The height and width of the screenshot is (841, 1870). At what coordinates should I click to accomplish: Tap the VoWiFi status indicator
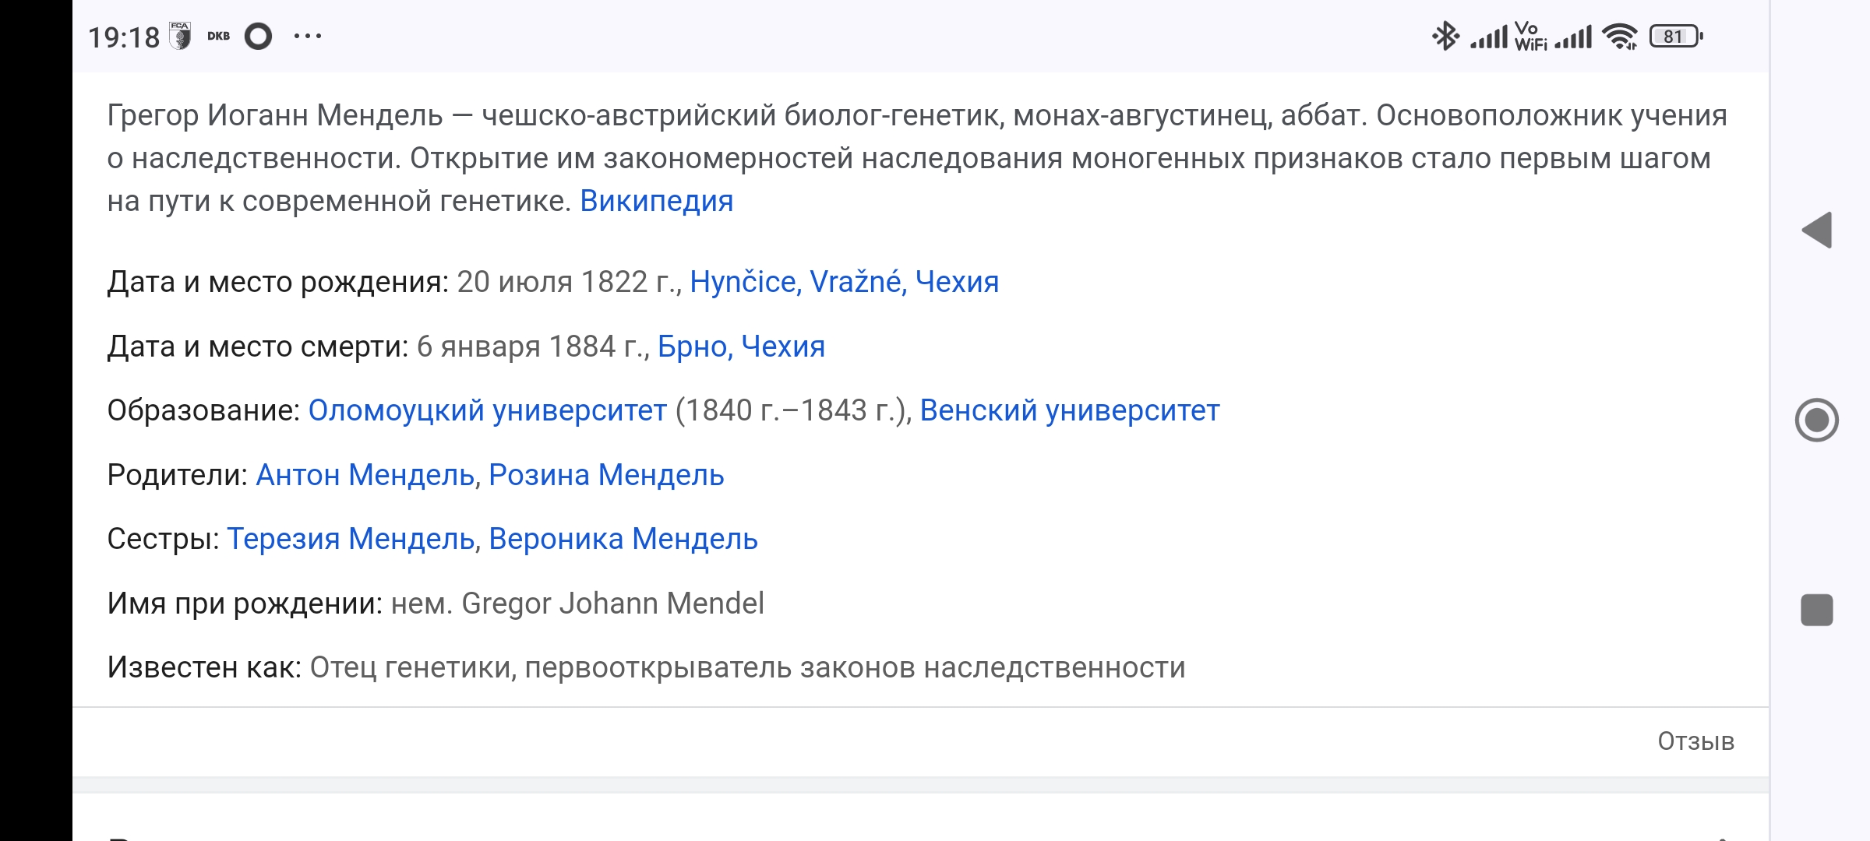[1530, 37]
